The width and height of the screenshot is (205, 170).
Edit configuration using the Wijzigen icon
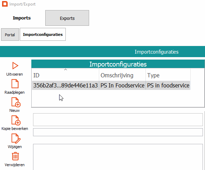point(16,138)
